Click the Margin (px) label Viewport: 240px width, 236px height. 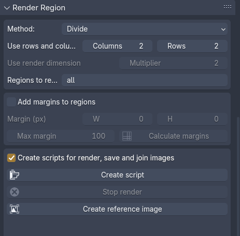coord(26,119)
